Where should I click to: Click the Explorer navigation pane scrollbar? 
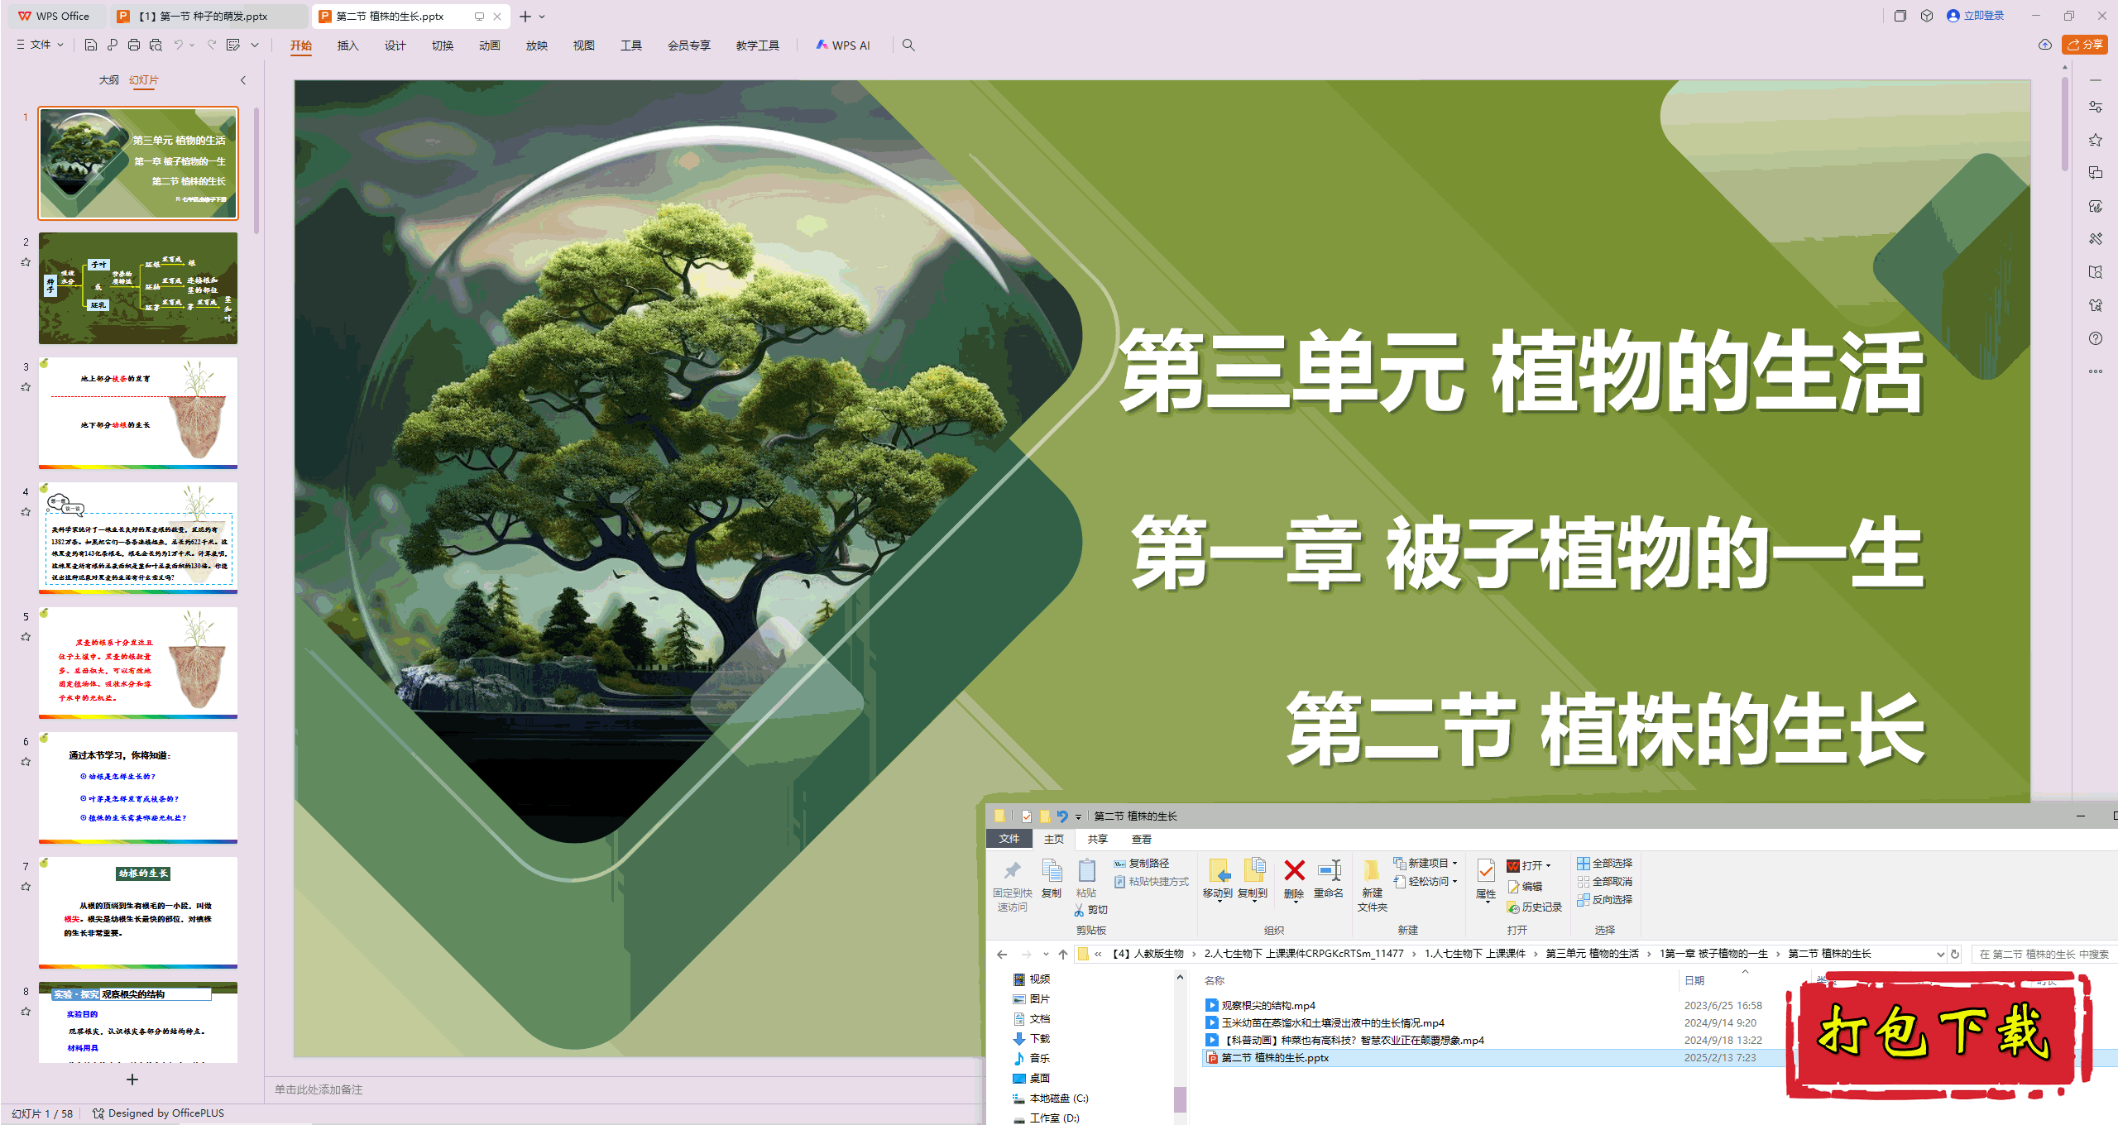pyautogui.click(x=1180, y=1099)
